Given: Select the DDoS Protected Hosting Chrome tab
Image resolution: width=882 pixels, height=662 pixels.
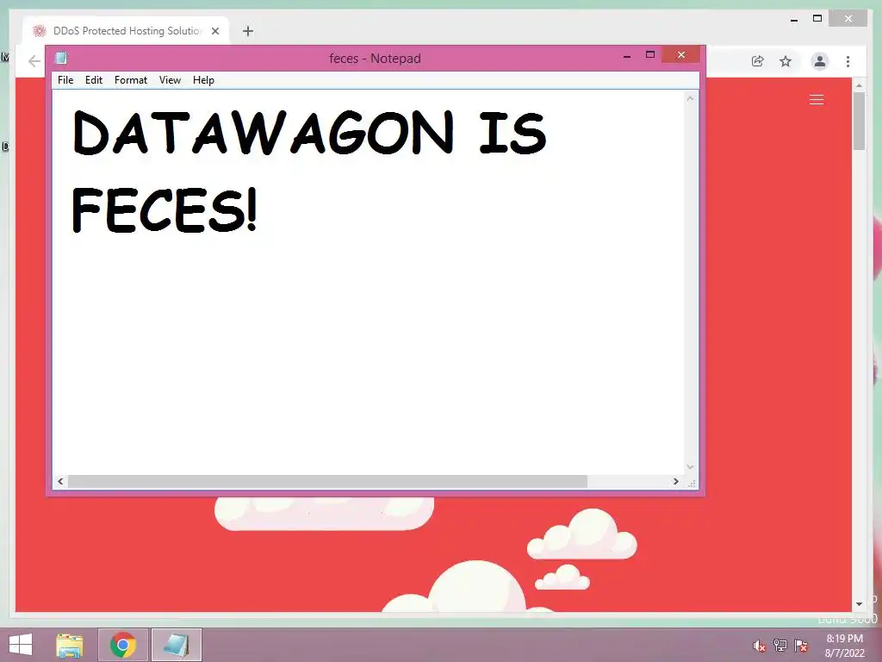Looking at the screenshot, I should click(x=126, y=31).
